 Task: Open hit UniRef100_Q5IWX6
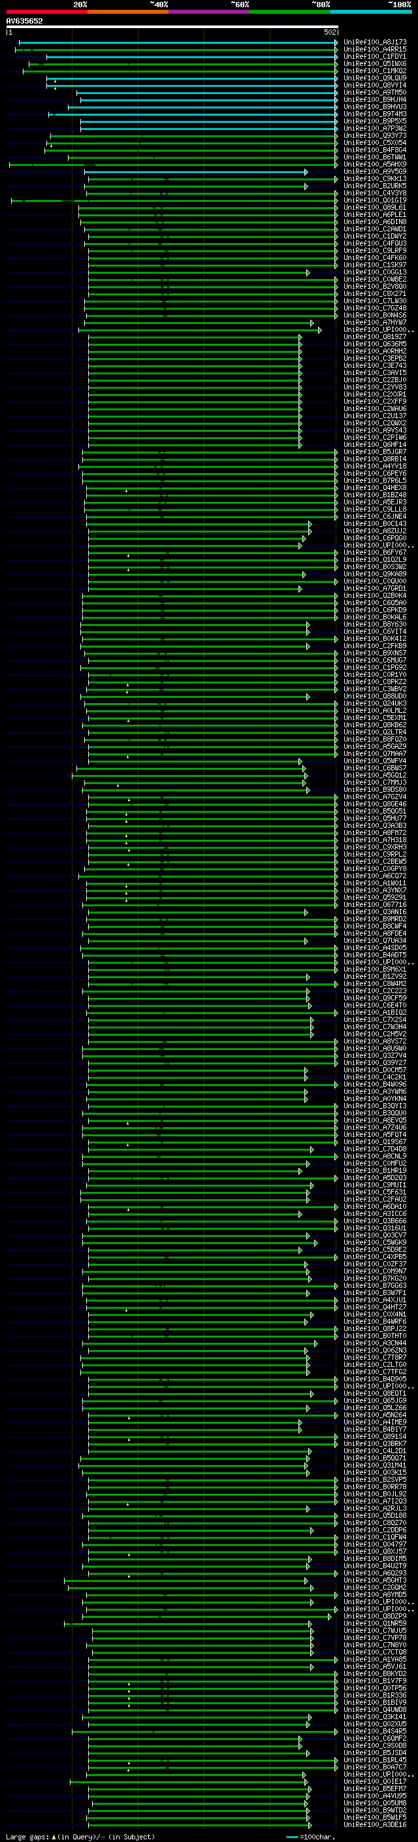click(x=375, y=63)
